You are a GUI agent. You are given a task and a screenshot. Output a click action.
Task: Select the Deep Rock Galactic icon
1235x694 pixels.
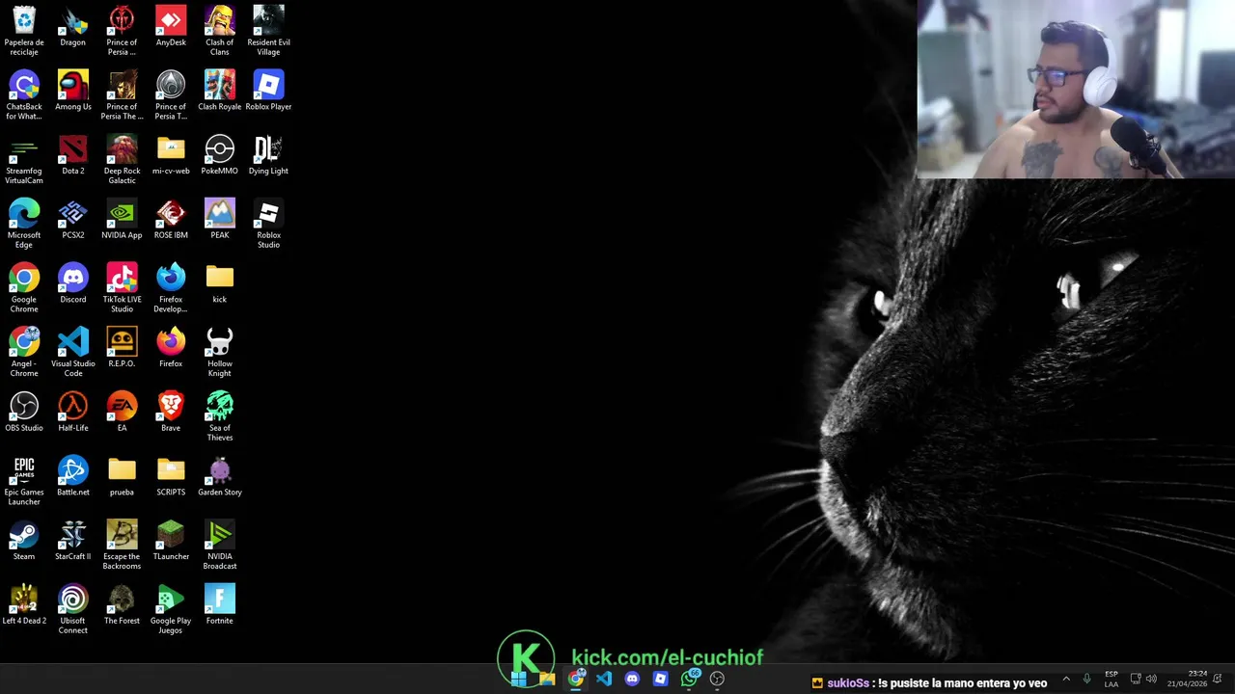(x=122, y=160)
